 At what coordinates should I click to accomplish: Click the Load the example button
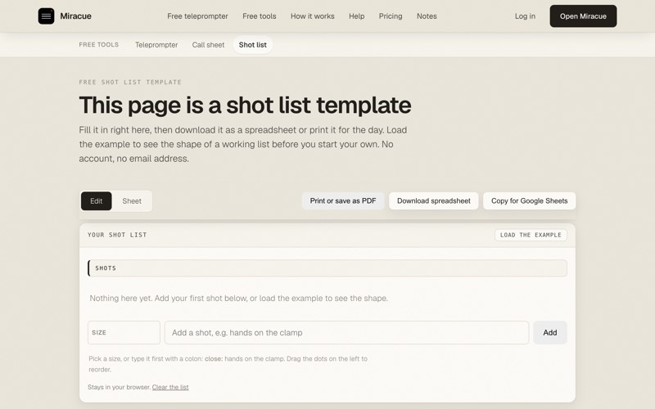pyautogui.click(x=531, y=235)
